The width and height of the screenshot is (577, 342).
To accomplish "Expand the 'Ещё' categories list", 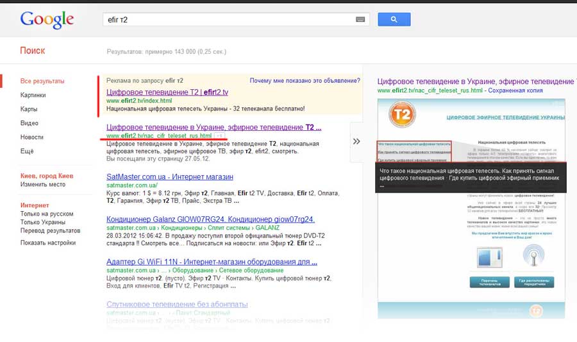I will tap(27, 151).
